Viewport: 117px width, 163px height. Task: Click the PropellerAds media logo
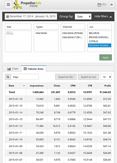[x=27, y=5]
